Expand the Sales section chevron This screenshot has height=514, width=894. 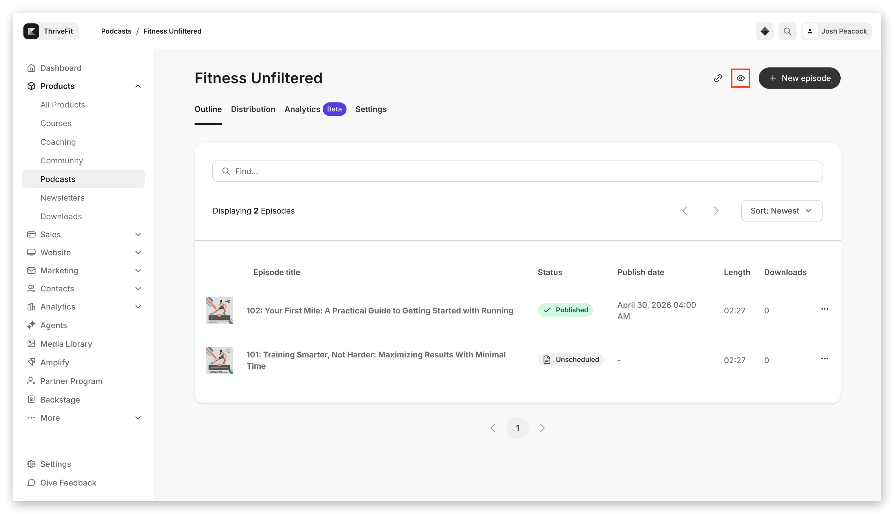[138, 234]
